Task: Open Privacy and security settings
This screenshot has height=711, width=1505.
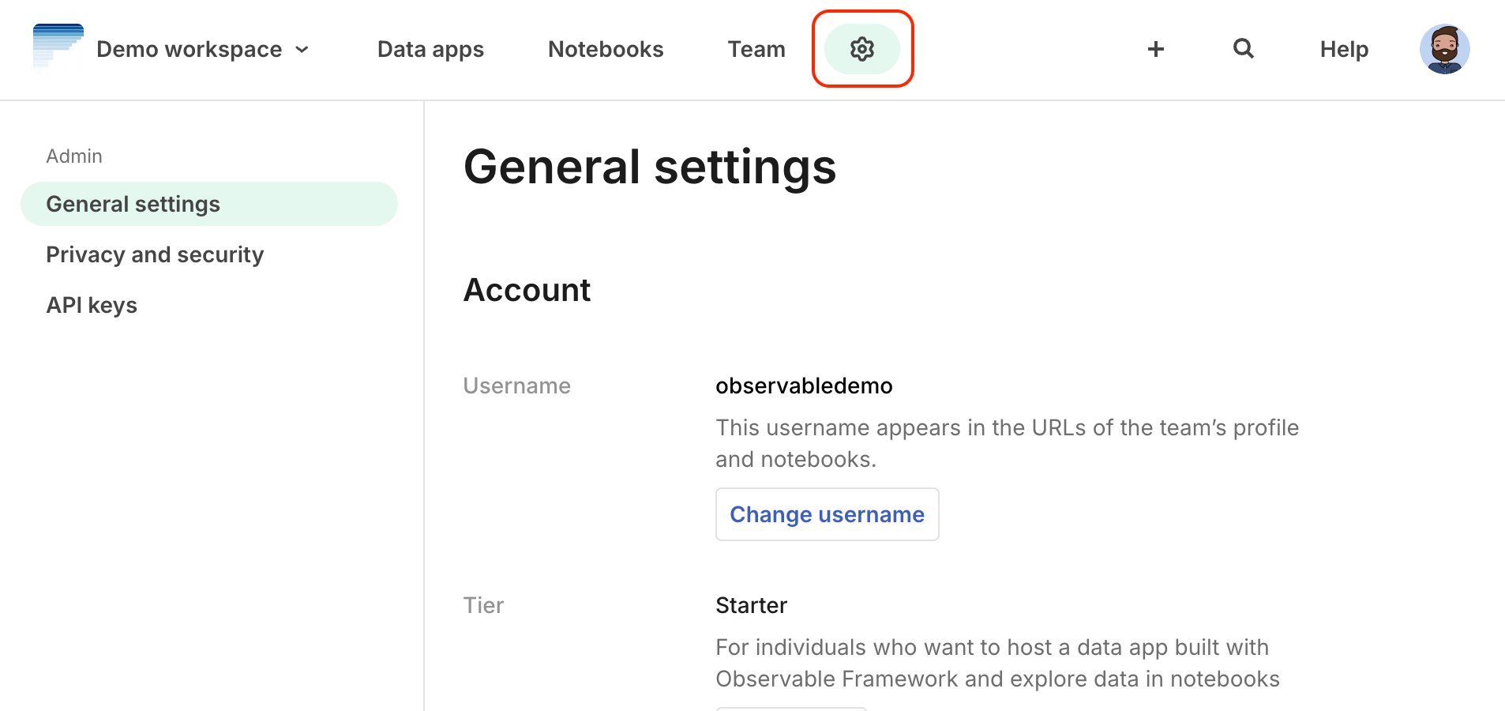Action: point(155,254)
